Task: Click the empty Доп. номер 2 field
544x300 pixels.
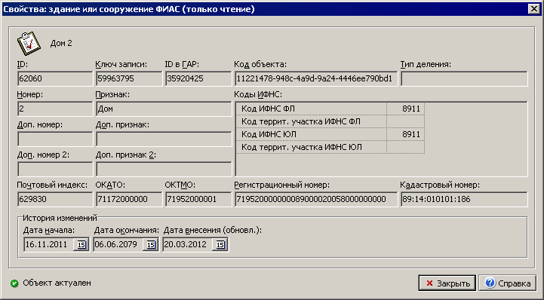Action: pos(55,169)
